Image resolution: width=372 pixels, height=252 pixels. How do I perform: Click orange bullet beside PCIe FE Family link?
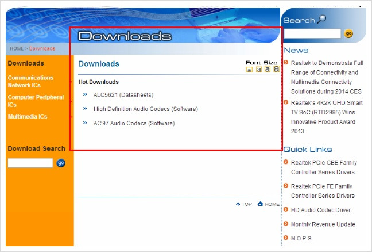pyautogui.click(x=286, y=186)
